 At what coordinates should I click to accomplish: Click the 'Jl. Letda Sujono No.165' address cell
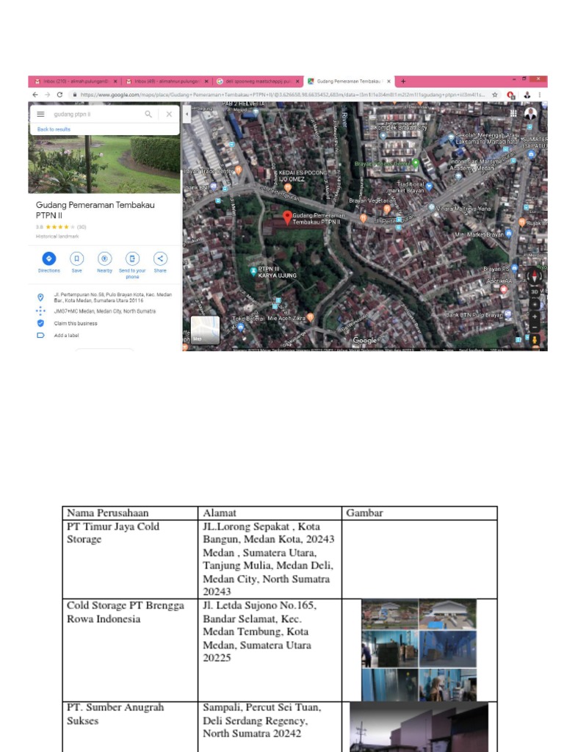pos(270,650)
